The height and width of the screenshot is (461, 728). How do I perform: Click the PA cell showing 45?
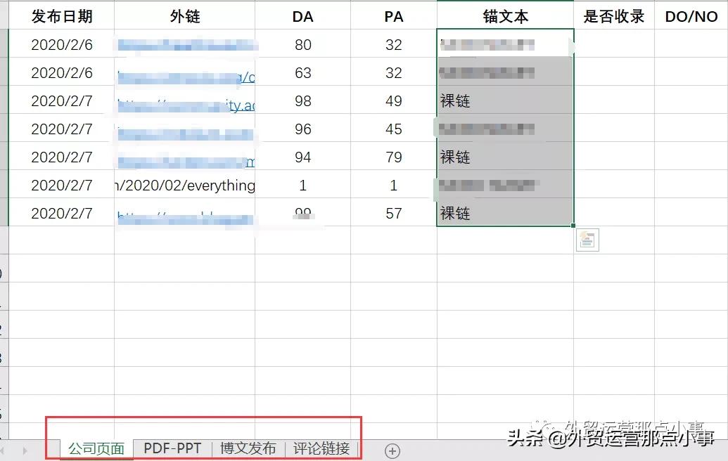coord(394,129)
